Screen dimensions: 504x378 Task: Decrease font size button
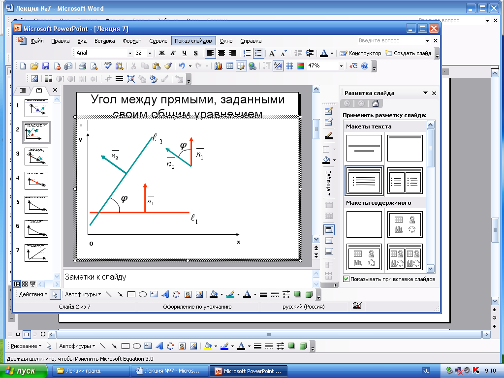point(283,53)
